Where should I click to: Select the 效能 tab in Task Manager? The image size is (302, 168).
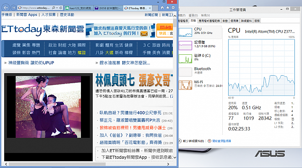(x=193, y=20)
